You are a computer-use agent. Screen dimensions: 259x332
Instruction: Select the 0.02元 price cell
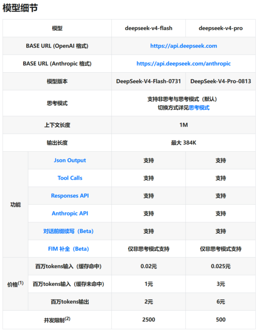pyautogui.click(x=149, y=267)
